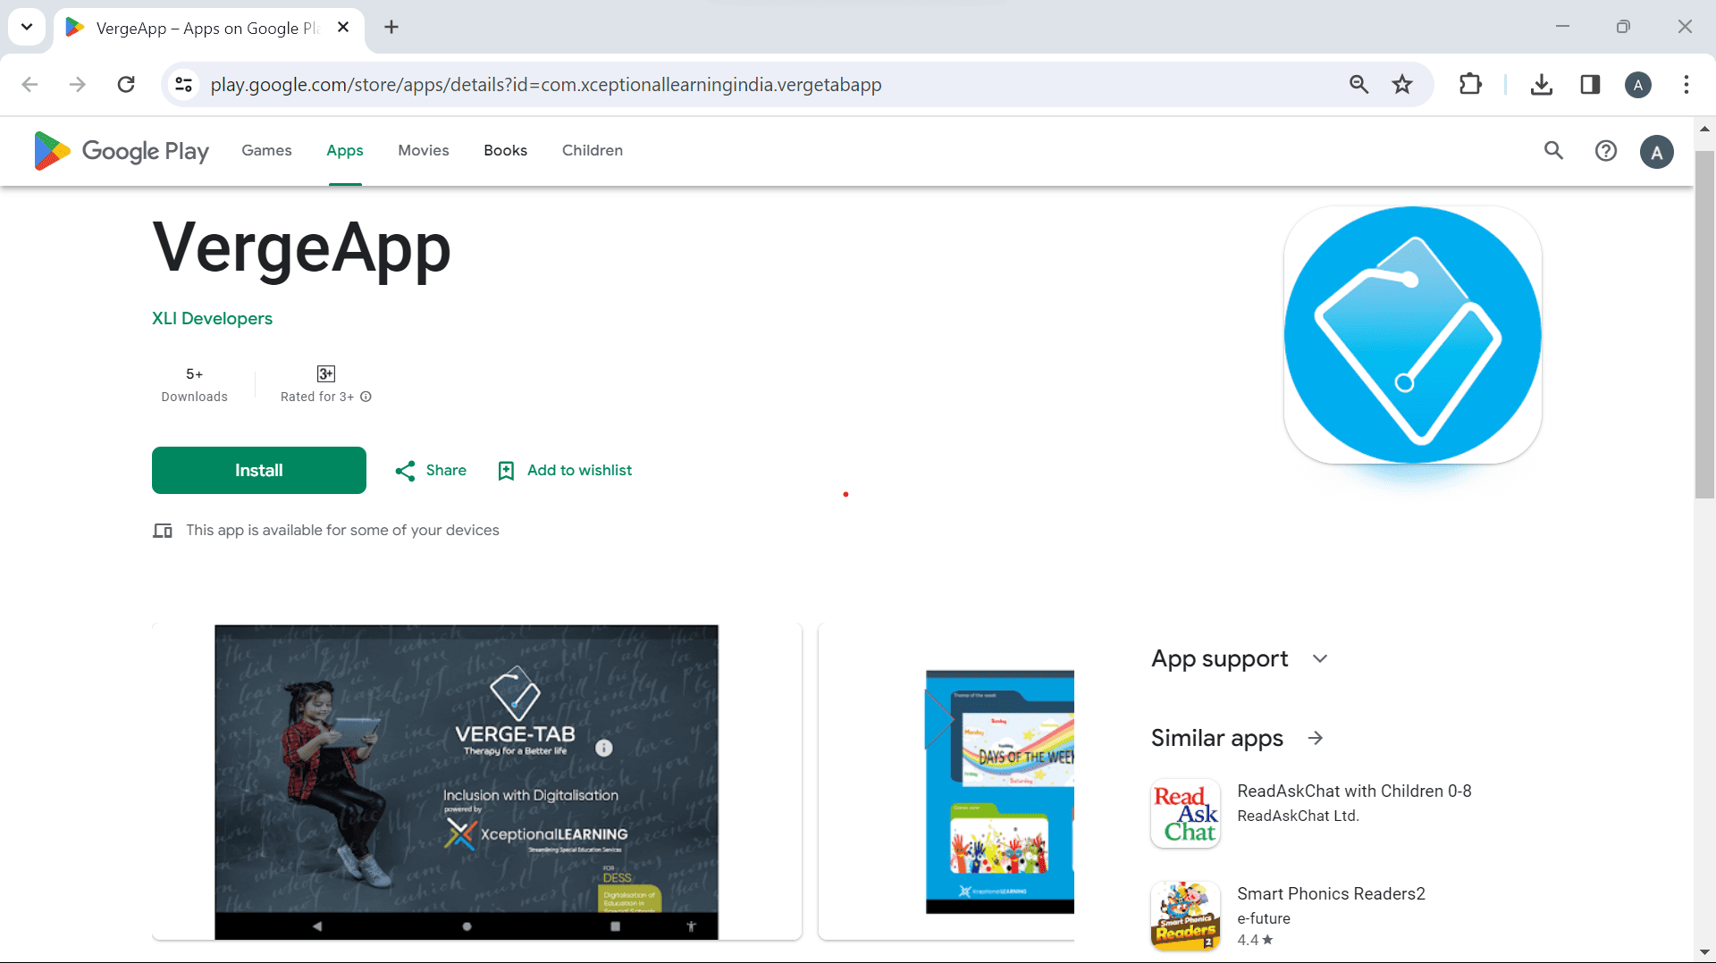This screenshot has height=963, width=1716.
Task: Open the XLI Developers page
Action: coord(212,318)
